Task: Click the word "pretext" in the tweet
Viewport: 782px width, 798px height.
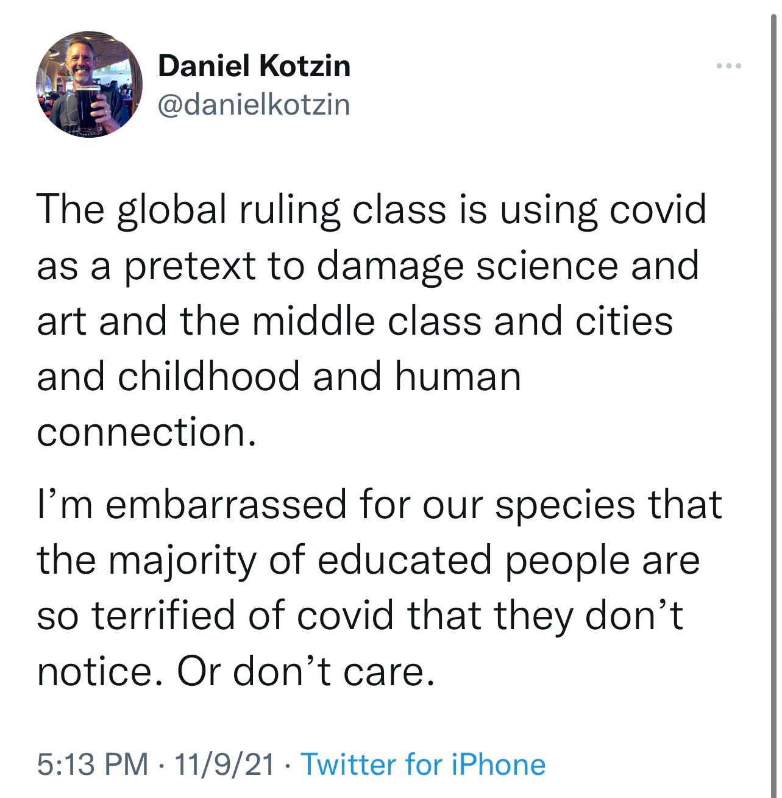Action: pyautogui.click(x=190, y=266)
